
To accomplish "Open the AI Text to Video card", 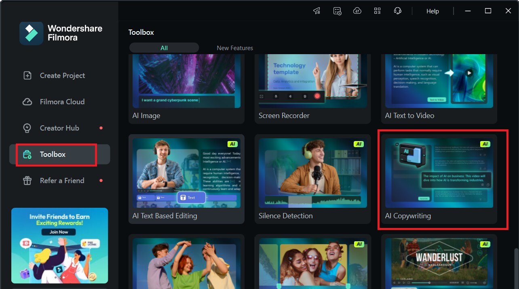I will pos(439,89).
